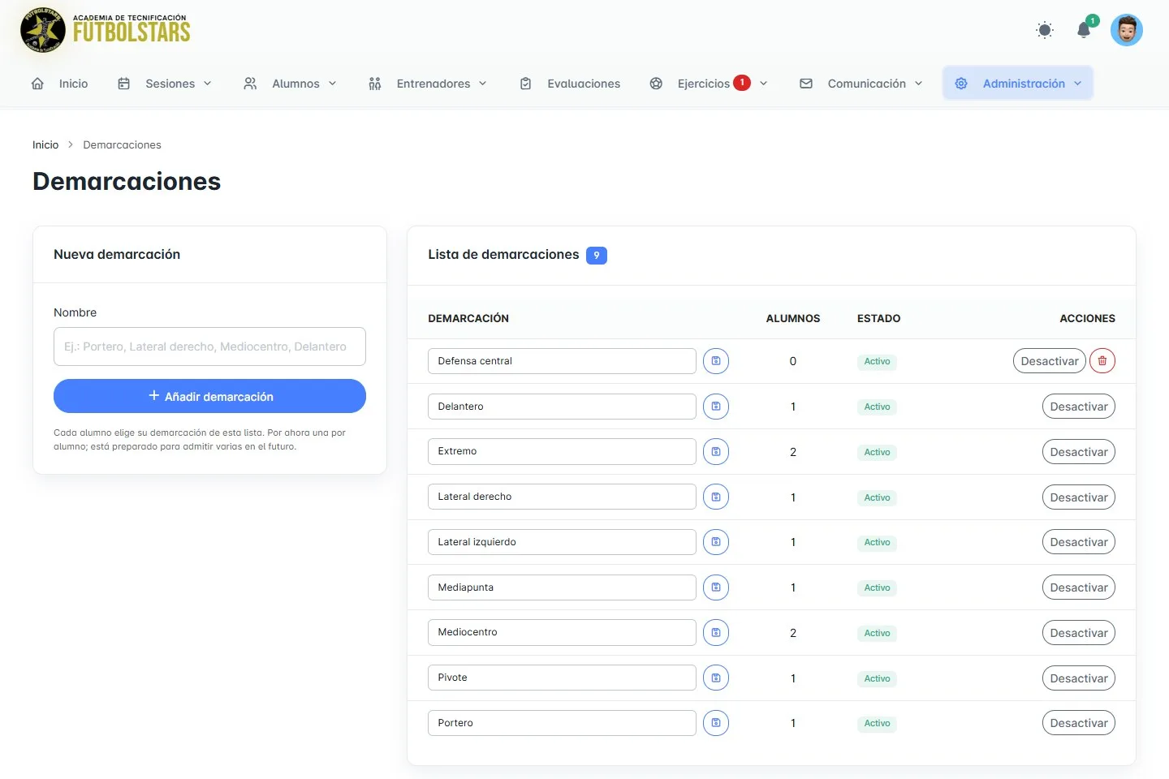The image size is (1169, 779).
Task: Save the Defensa central name edit
Action: [716, 361]
